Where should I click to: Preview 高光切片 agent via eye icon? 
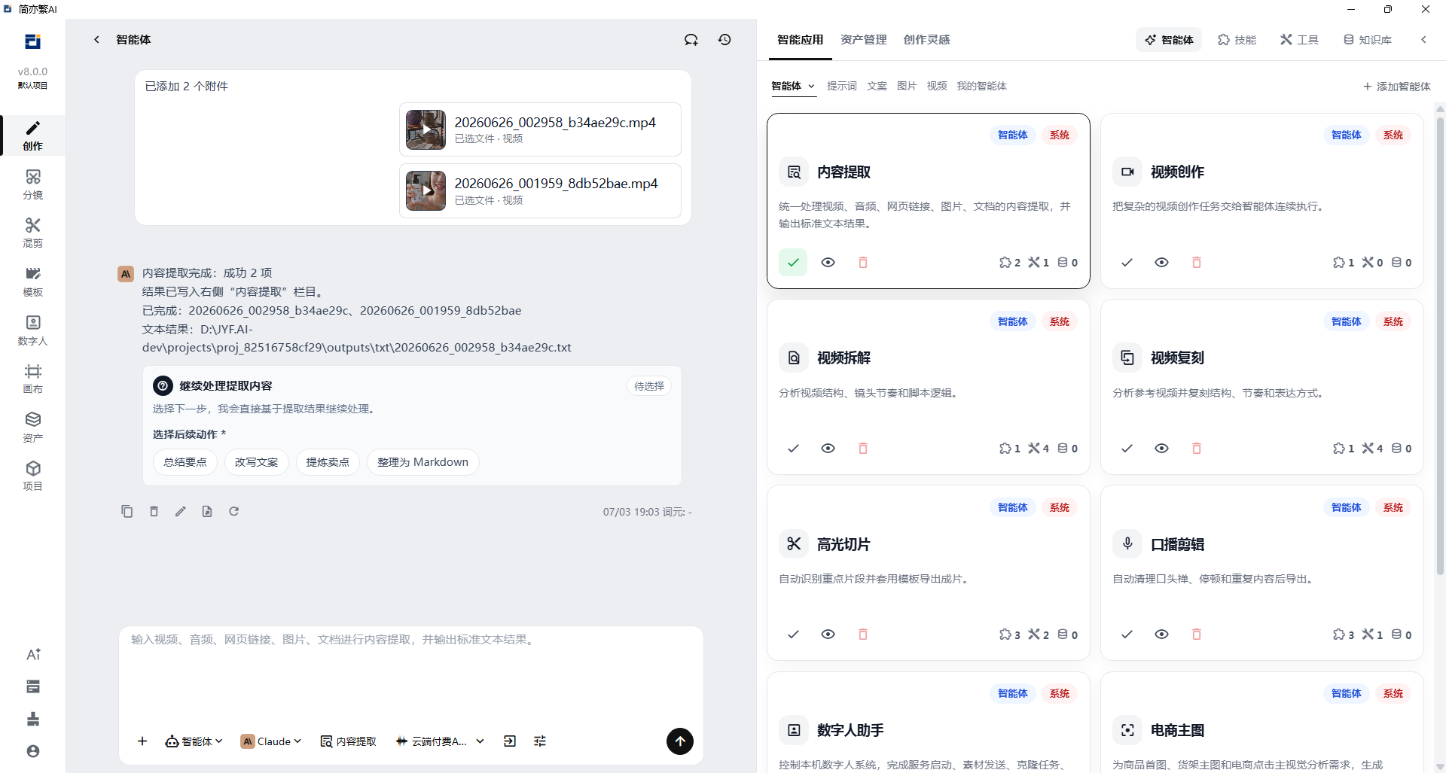tap(828, 635)
